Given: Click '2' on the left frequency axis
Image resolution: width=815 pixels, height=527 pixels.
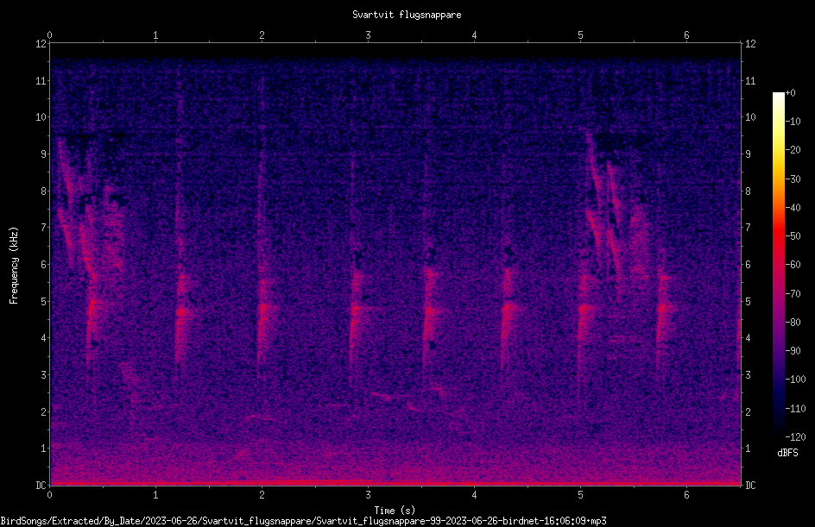Looking at the screenshot, I should coord(44,411).
